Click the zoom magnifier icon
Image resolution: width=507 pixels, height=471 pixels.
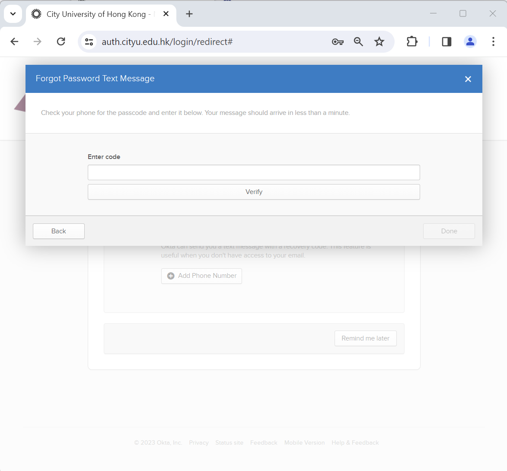coord(358,41)
